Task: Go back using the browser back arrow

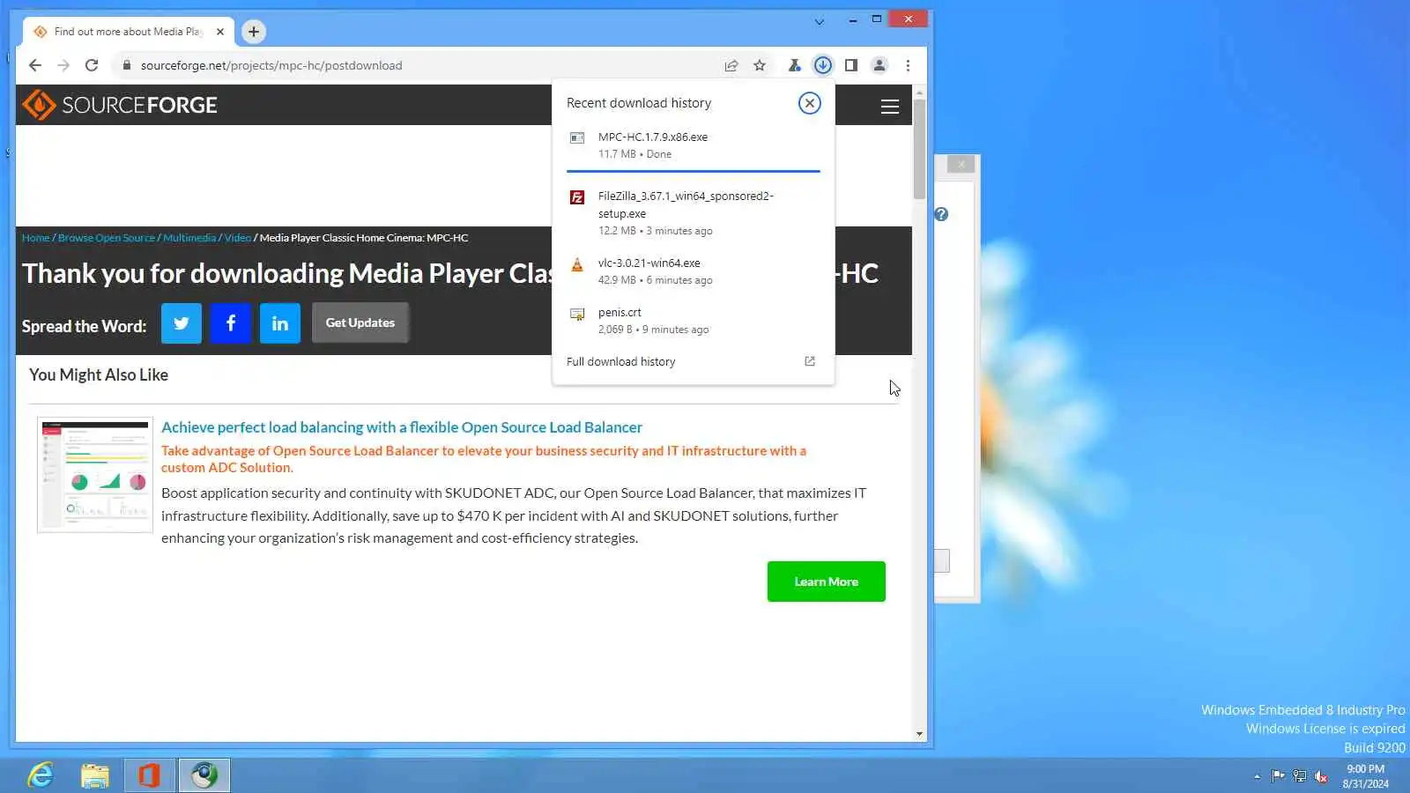Action: coord(35,65)
